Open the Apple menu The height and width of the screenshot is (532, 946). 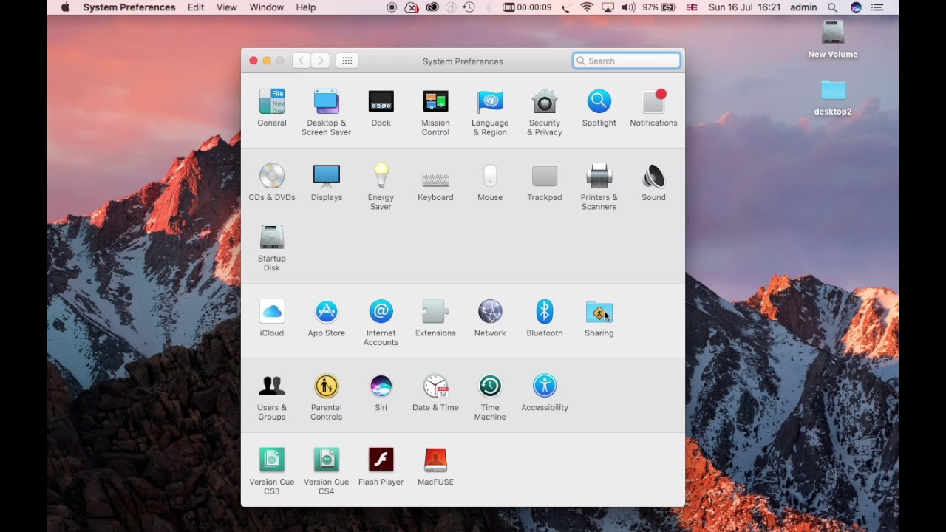65,7
